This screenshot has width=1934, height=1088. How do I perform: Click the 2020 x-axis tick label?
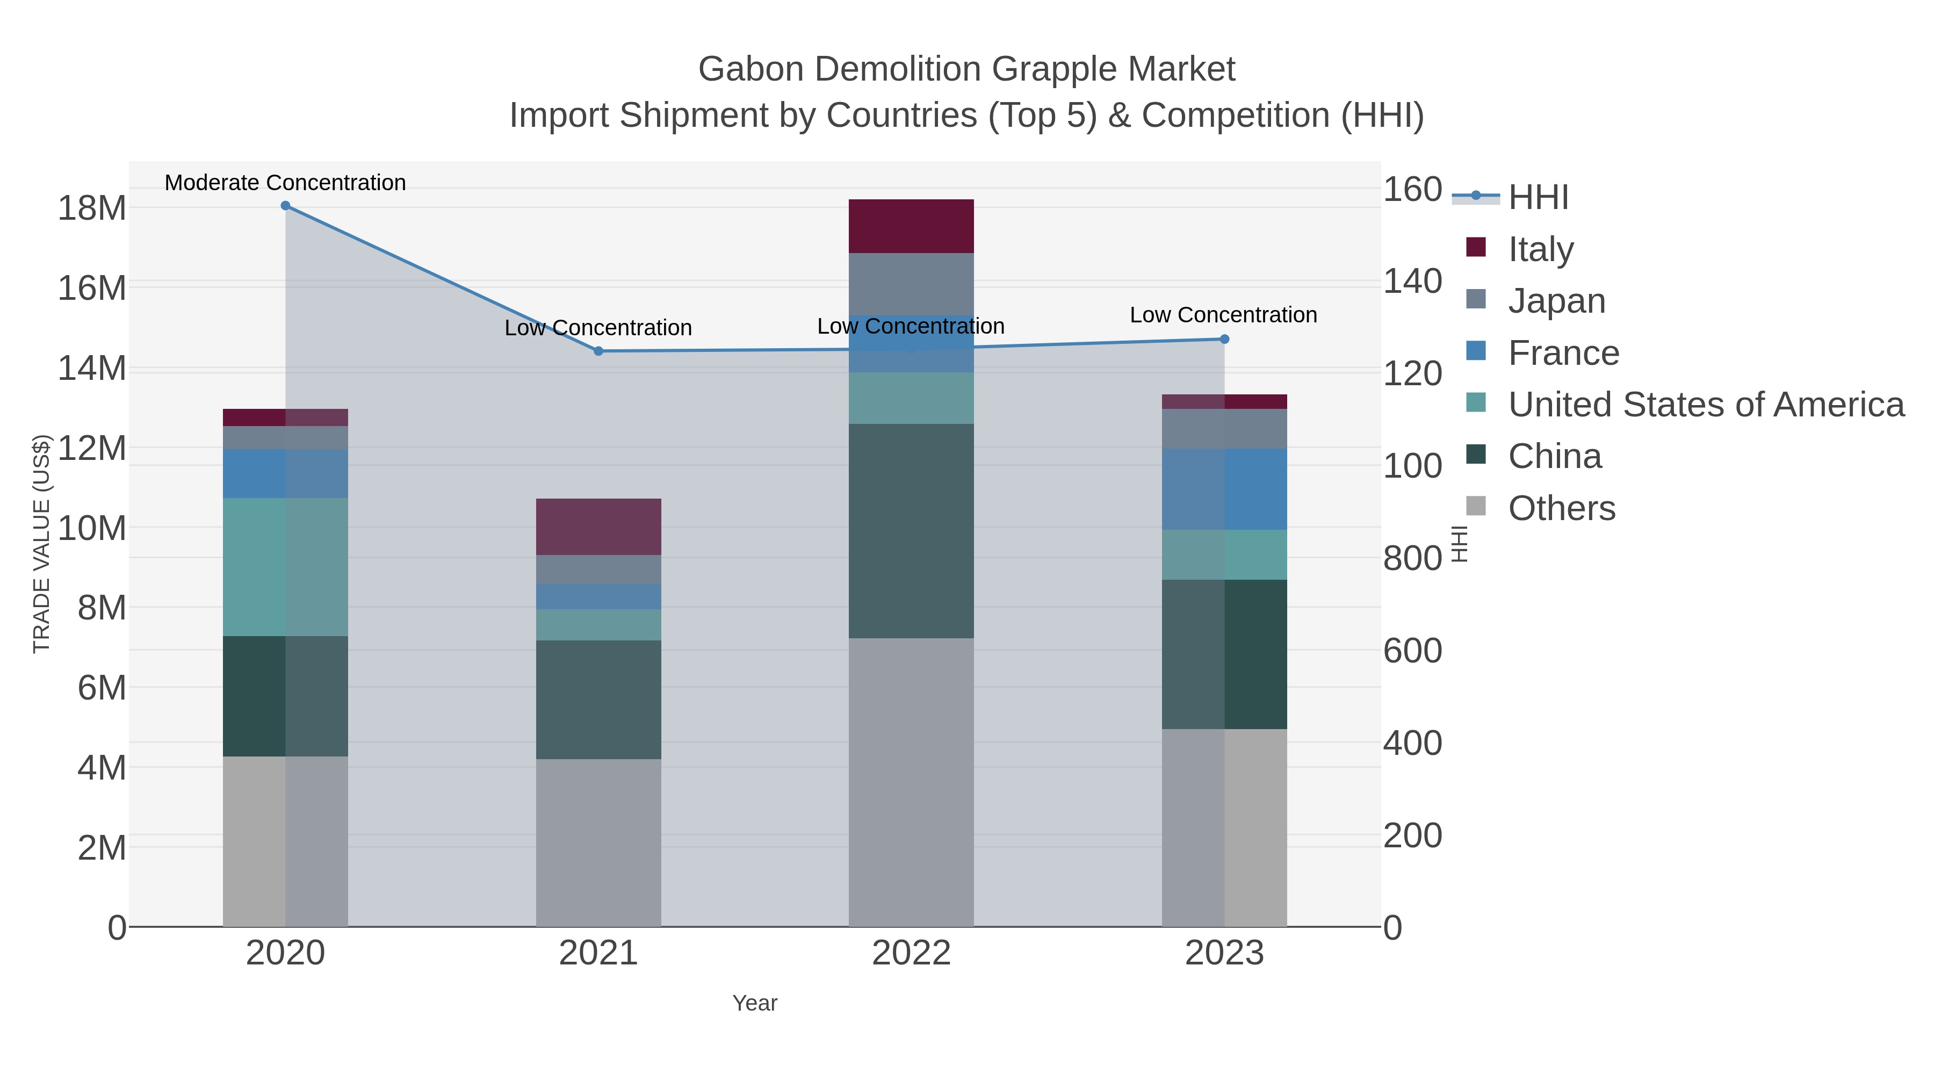pos(285,954)
